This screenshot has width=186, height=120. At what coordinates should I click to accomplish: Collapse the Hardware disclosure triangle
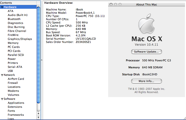coord(2,7)
